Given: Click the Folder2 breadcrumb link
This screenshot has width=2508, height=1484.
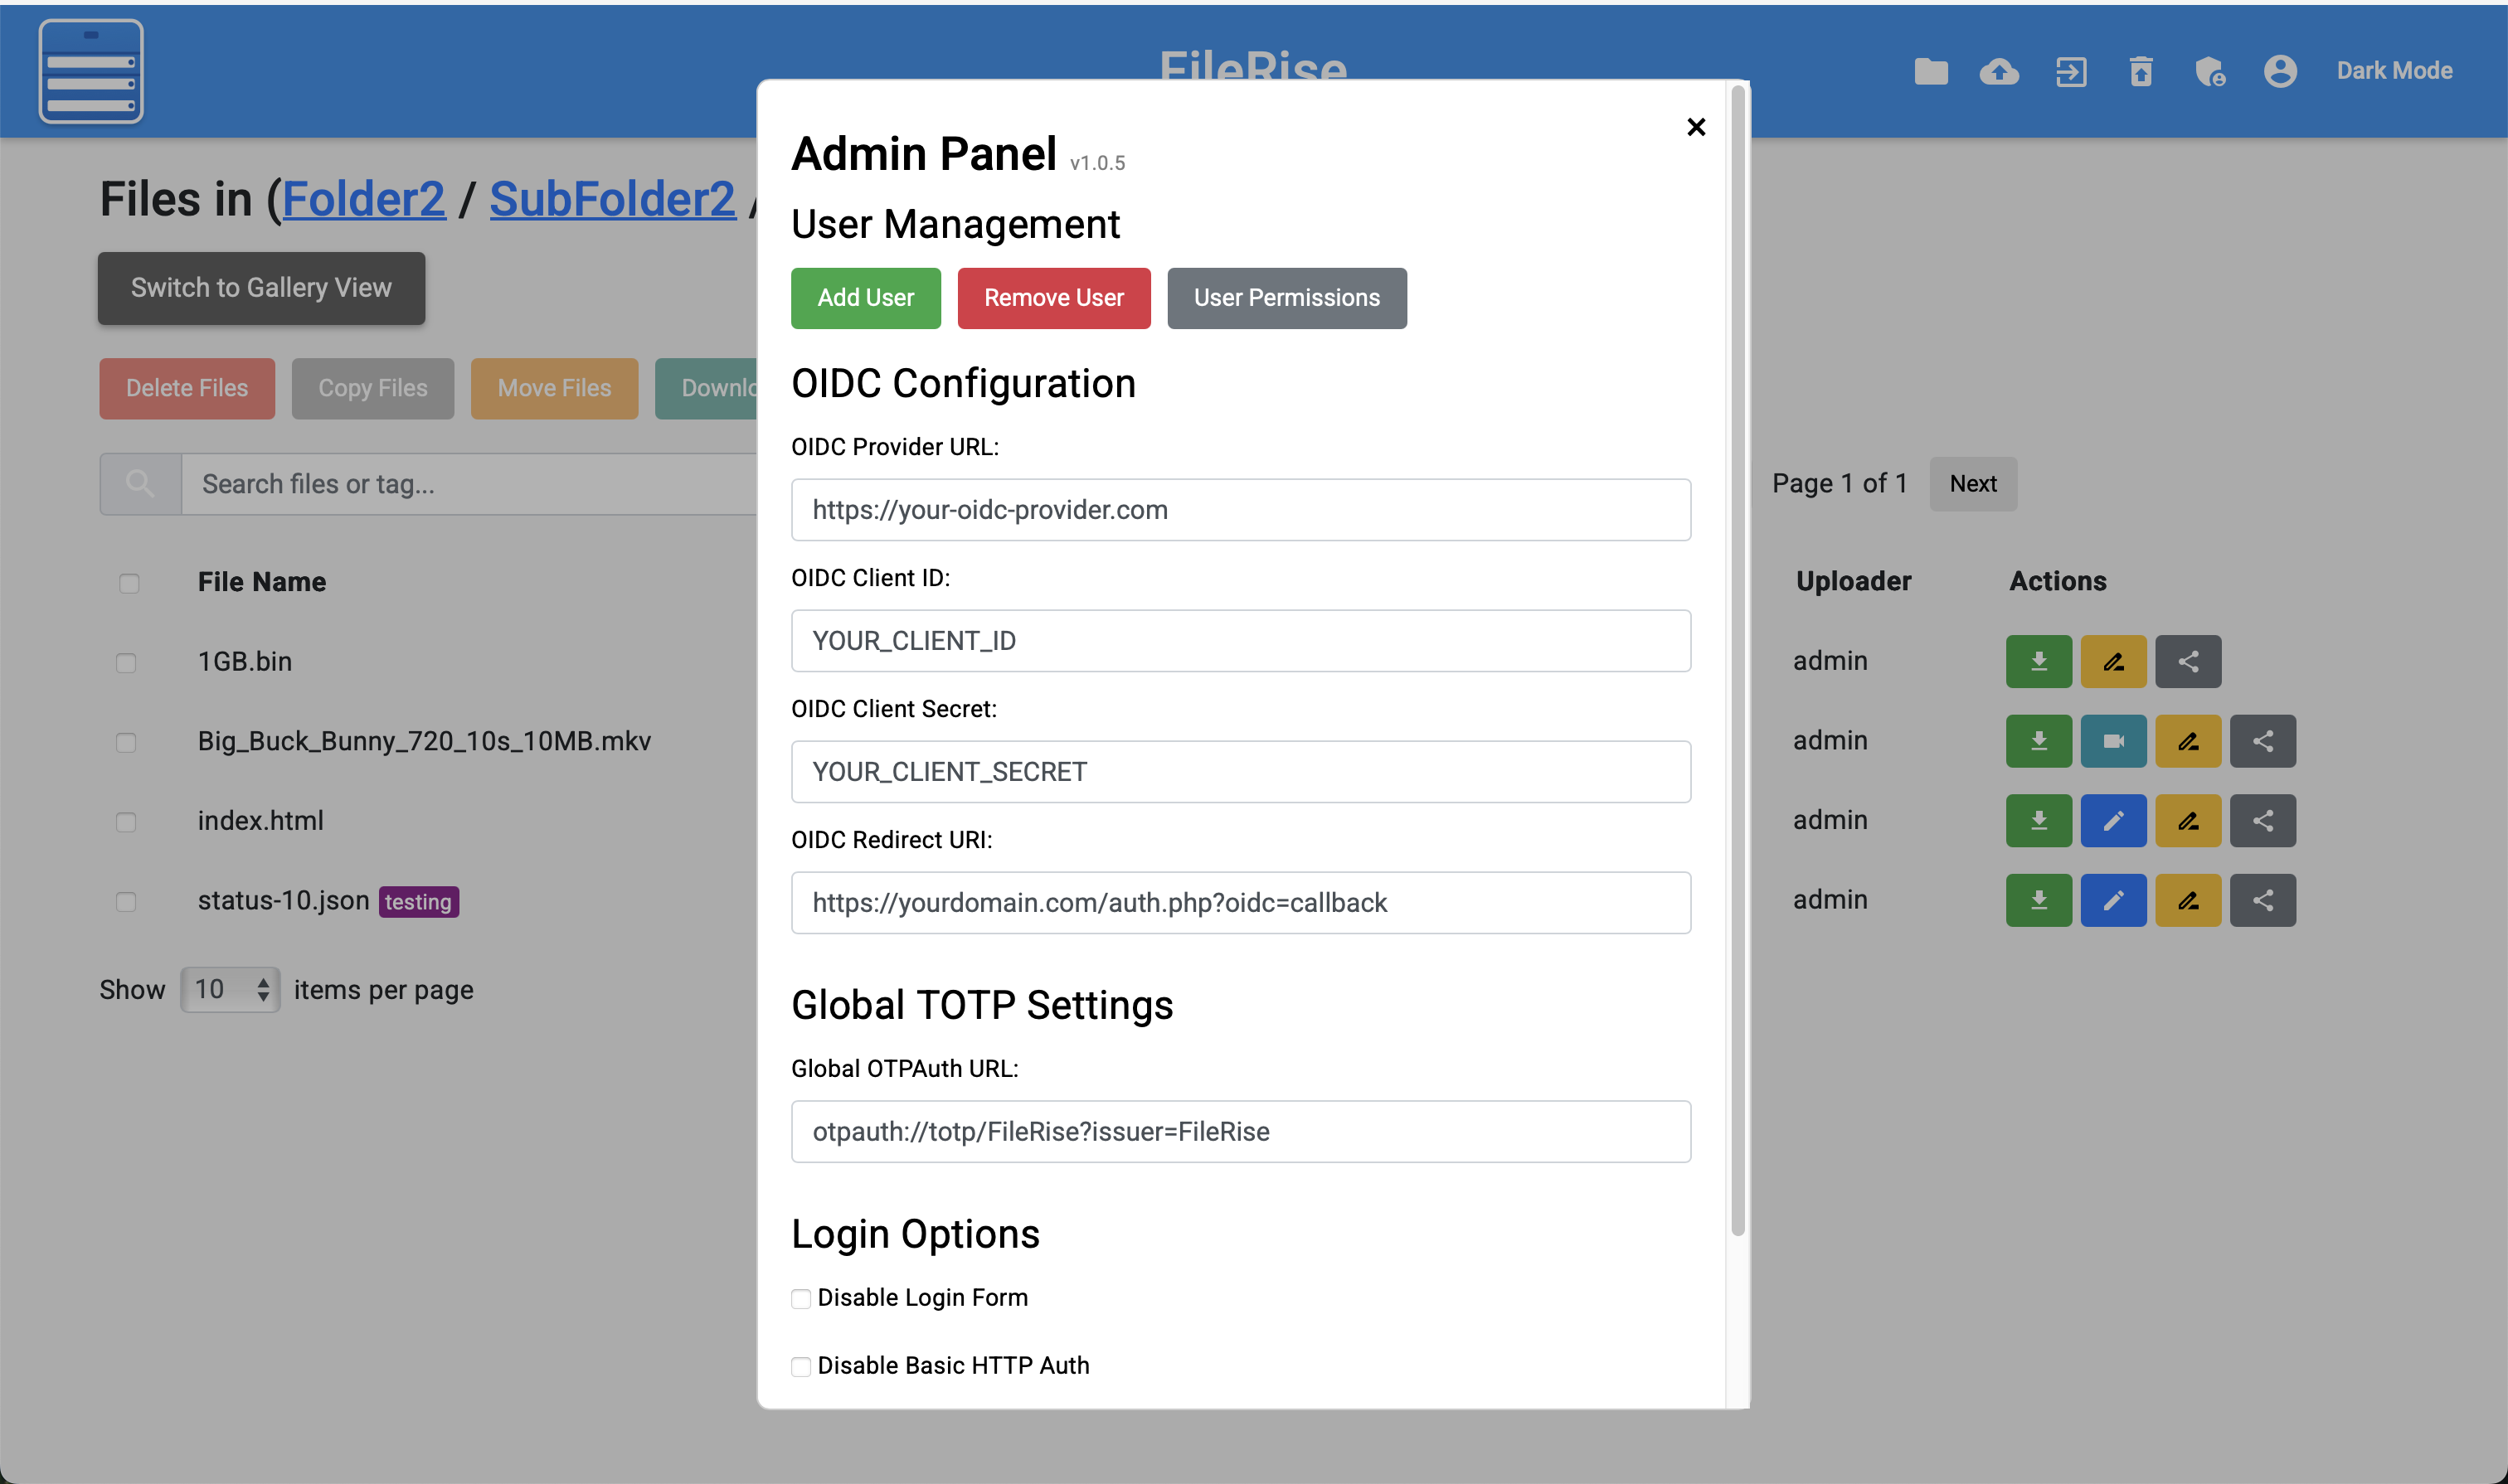Looking at the screenshot, I should (363, 198).
